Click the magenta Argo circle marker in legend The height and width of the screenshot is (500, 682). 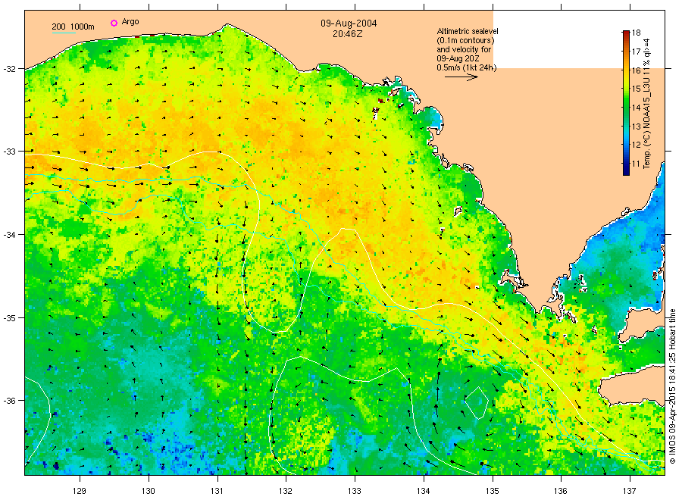click(x=114, y=23)
